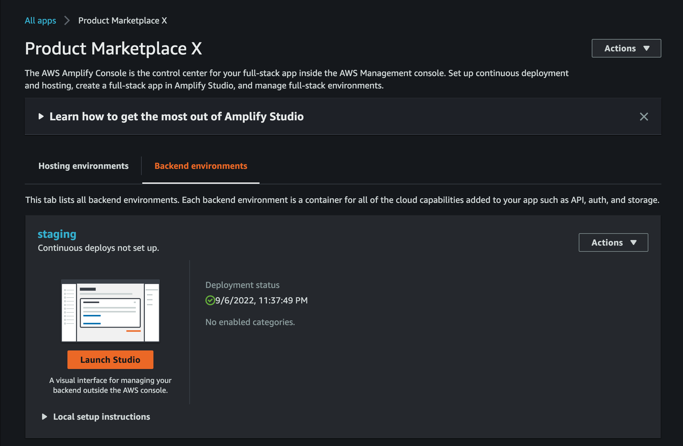Screen dimensions: 683x446
Task: Click the Product Marketplace X page heading
Action: point(114,49)
